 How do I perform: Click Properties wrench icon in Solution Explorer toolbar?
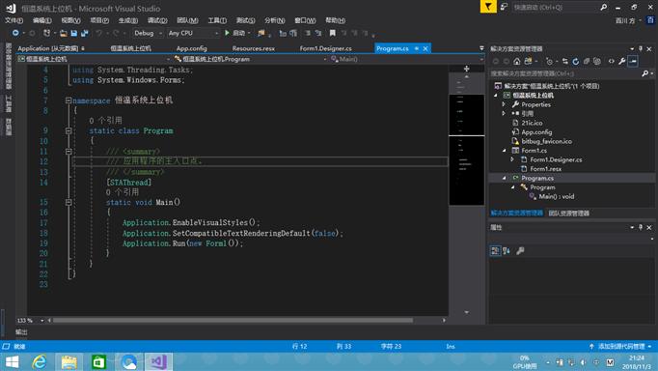click(x=622, y=61)
